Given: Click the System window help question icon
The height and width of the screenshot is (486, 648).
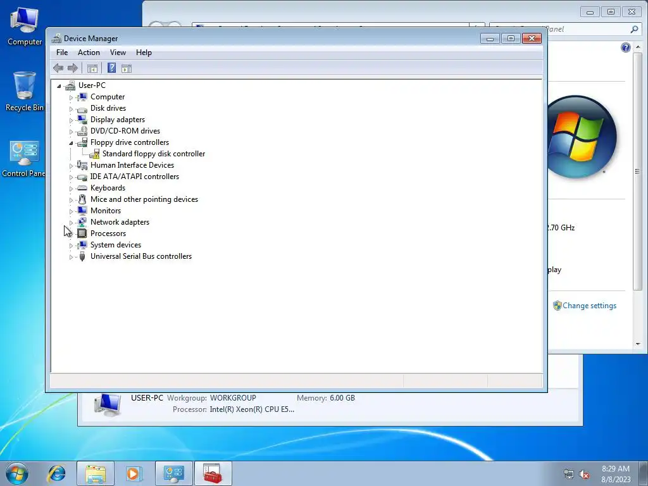Looking at the screenshot, I should pos(626,47).
